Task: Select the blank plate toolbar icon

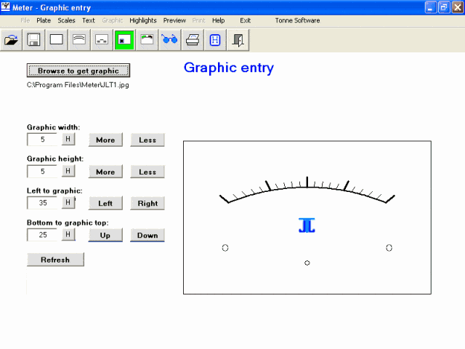Action: (56, 40)
